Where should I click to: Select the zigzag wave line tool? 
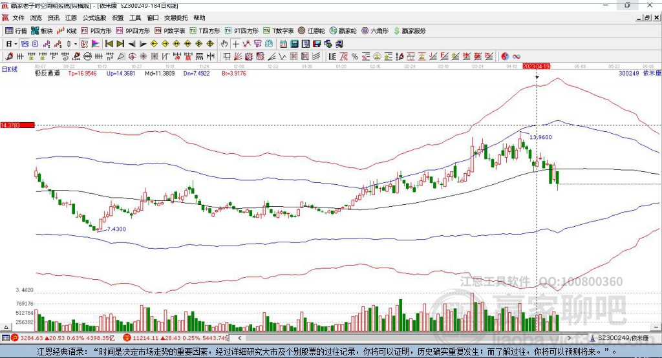[283, 56]
